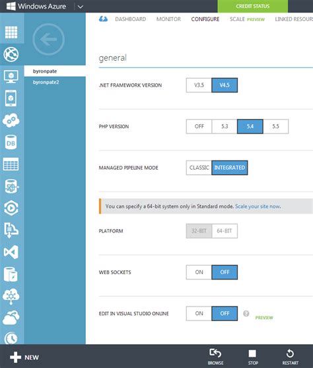This screenshot has height=368, width=313.
Task: Open the Visual Studio Online icon
Action: tap(11, 252)
